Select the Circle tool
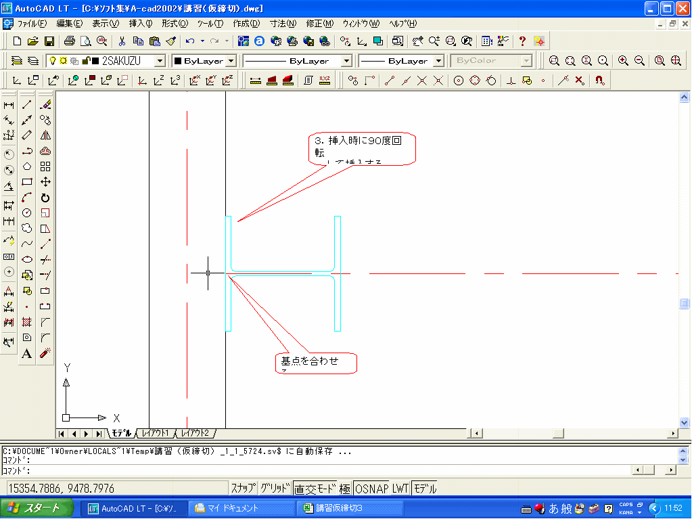The height and width of the screenshot is (519, 692). click(x=27, y=213)
